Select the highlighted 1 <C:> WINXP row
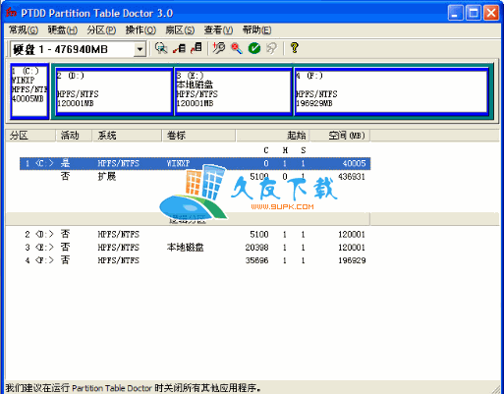Viewport: 504px width, 394px height. click(x=195, y=163)
